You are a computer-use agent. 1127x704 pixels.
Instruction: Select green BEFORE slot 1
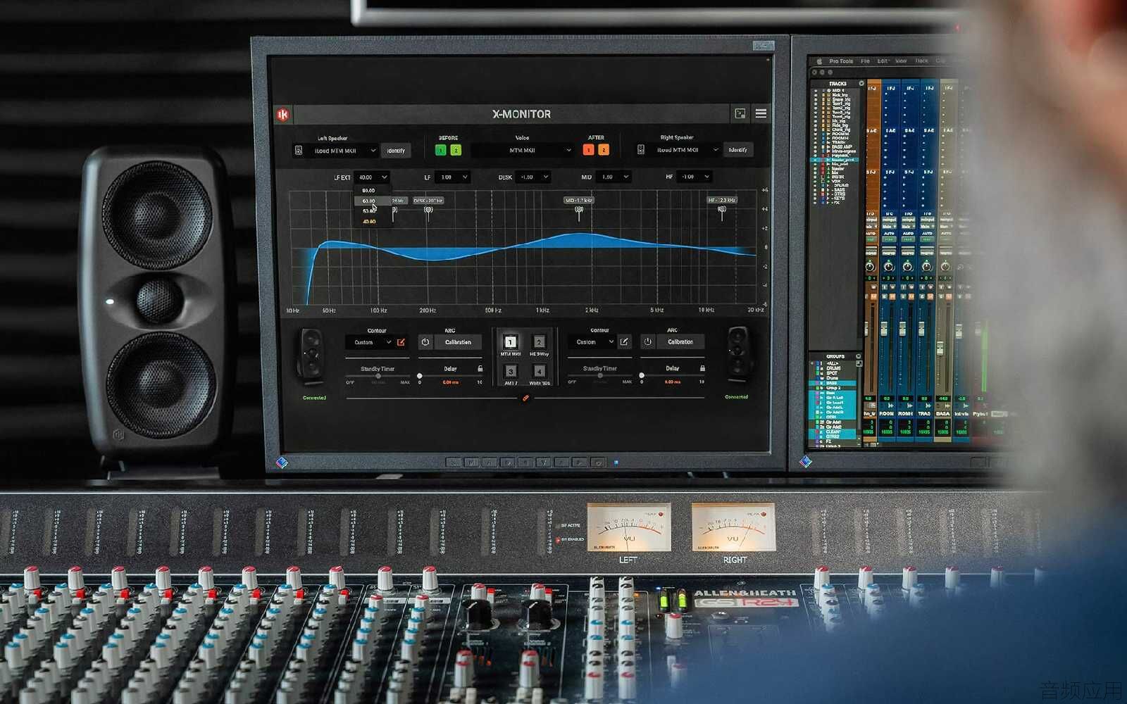(x=441, y=150)
